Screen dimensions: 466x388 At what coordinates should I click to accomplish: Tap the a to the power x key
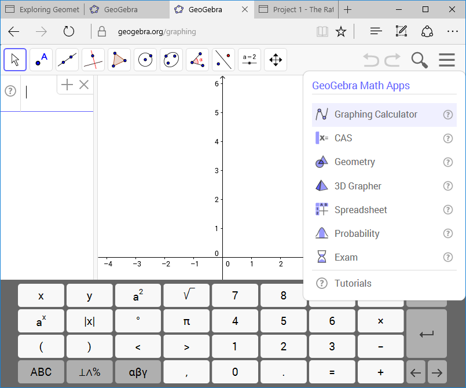click(41, 321)
